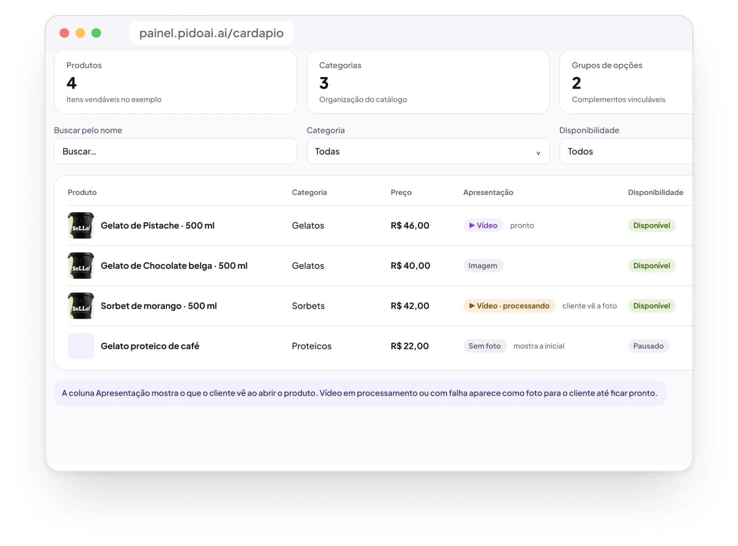Viewport: 738px width, 546px height.
Task: Click the 'cliente vê a foto' note
Action: (x=590, y=306)
